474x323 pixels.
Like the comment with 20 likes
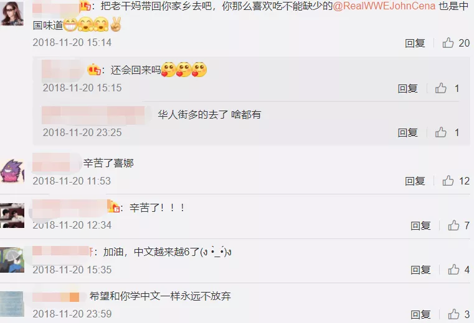[x=448, y=43]
